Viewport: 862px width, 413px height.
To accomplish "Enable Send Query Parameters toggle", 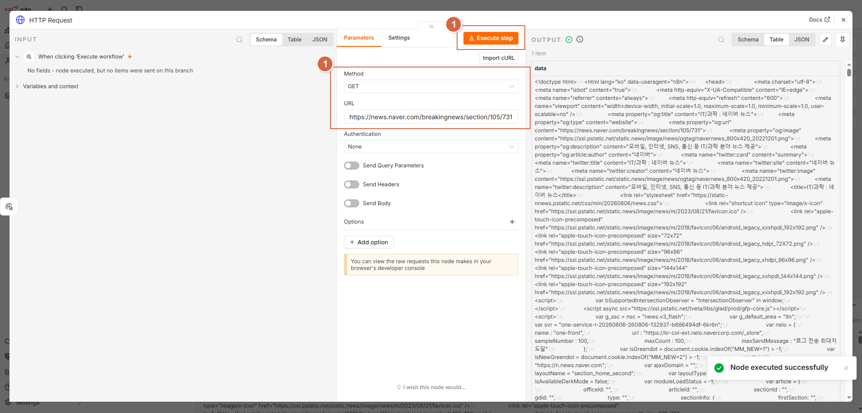I will 352,166.
